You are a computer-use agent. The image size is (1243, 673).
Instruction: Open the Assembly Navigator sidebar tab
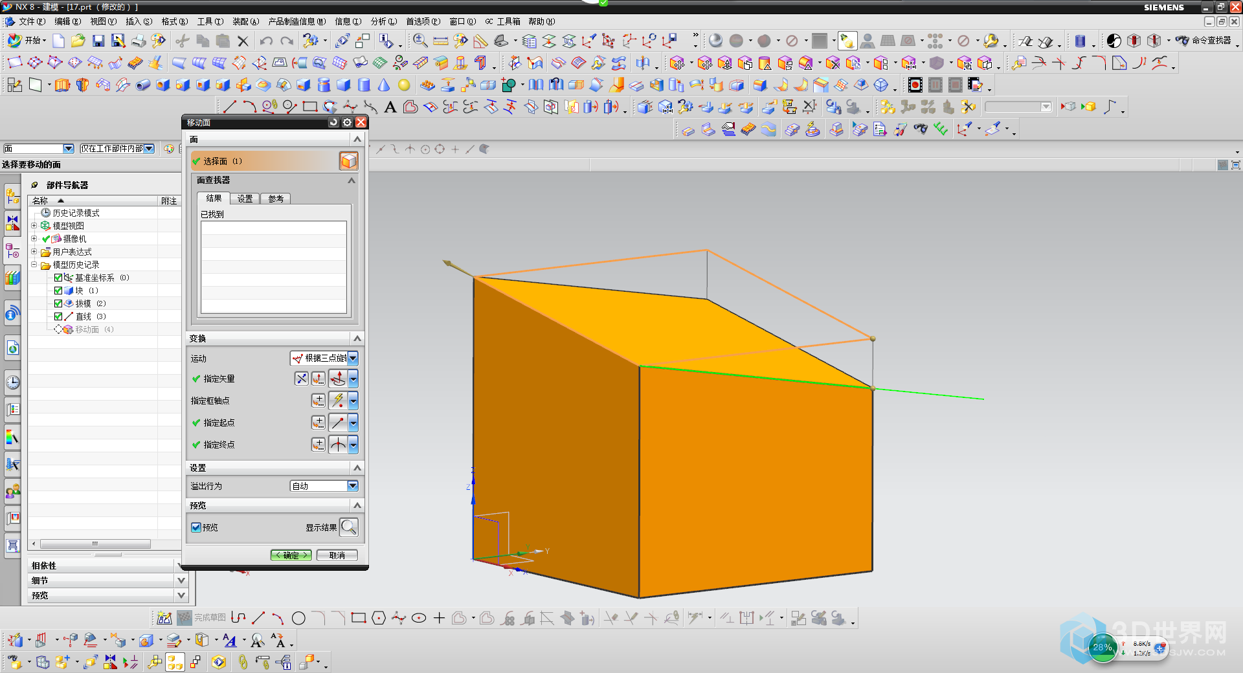coord(12,195)
